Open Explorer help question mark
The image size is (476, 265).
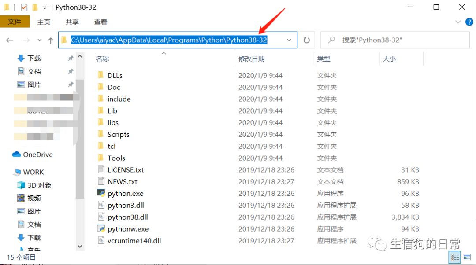coord(469,22)
